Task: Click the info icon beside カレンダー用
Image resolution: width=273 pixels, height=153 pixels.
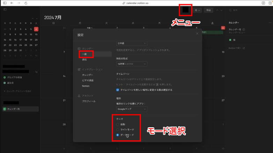Action: pos(244,30)
